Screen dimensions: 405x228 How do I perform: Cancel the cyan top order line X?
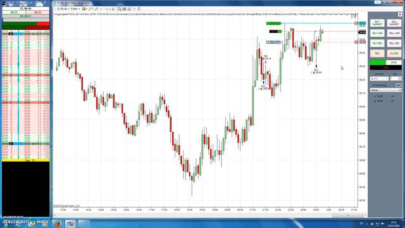(x=356, y=23)
